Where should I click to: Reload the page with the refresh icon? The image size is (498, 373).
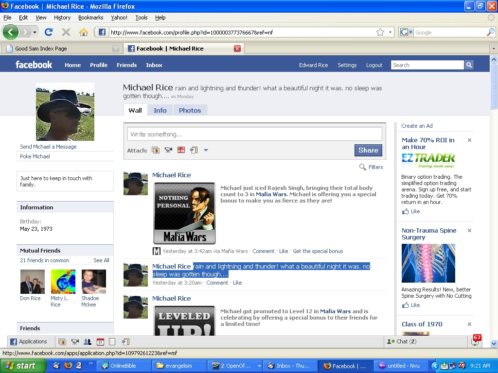tap(49, 32)
